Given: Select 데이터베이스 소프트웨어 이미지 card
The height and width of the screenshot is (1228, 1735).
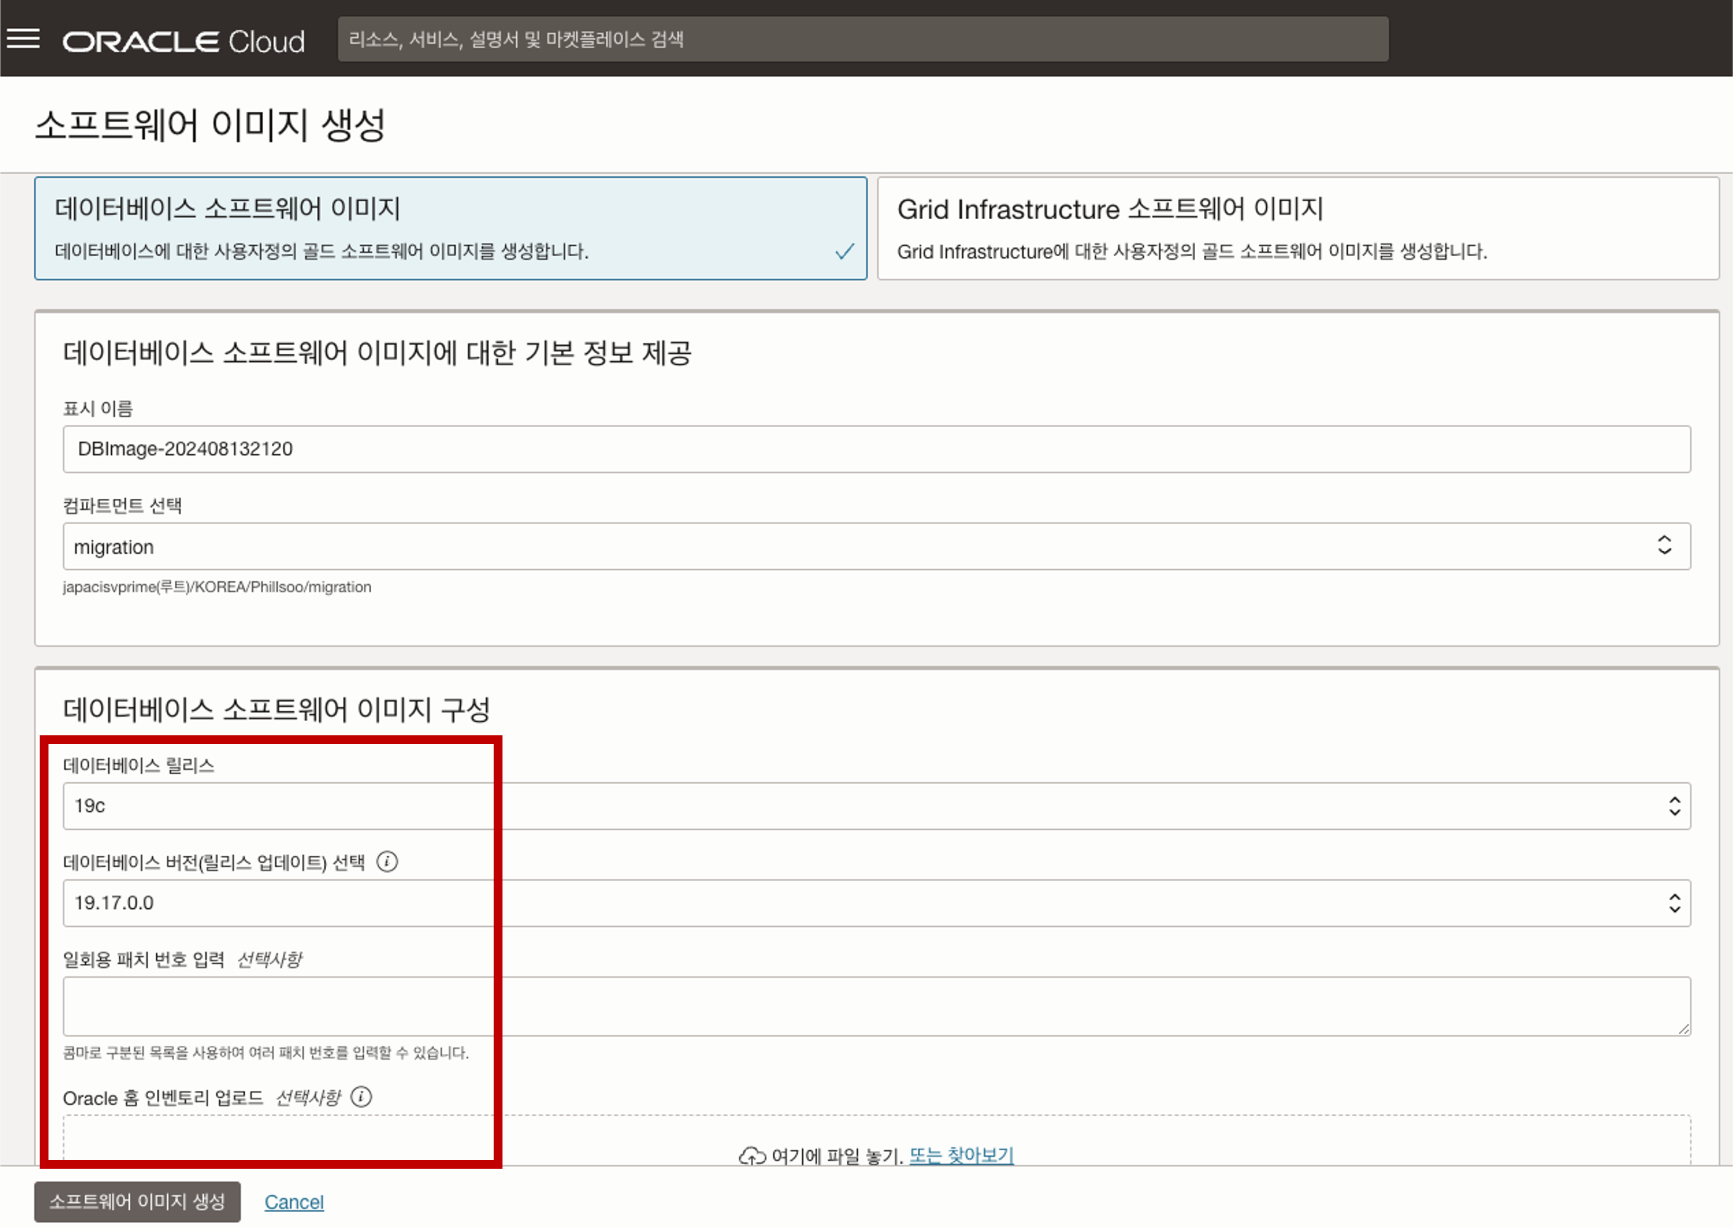Looking at the screenshot, I should pos(451,228).
